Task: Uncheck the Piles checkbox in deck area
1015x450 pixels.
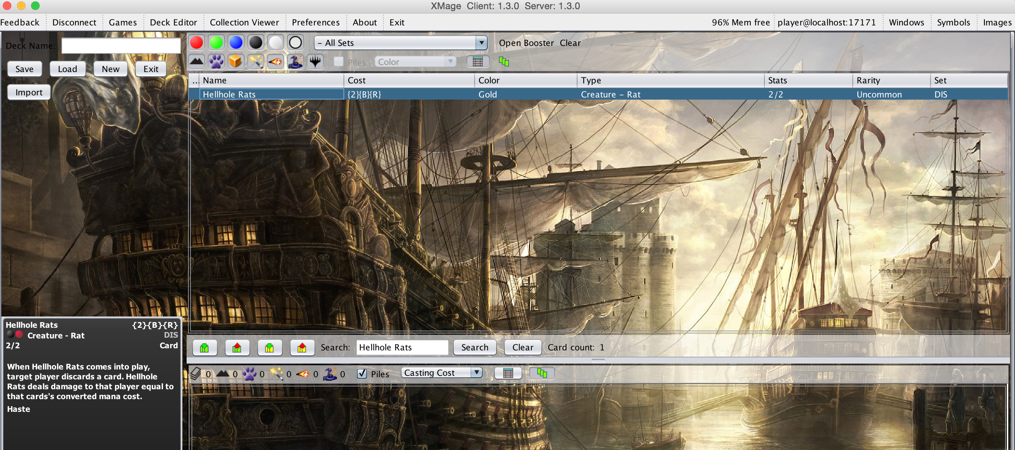Action: pos(362,373)
